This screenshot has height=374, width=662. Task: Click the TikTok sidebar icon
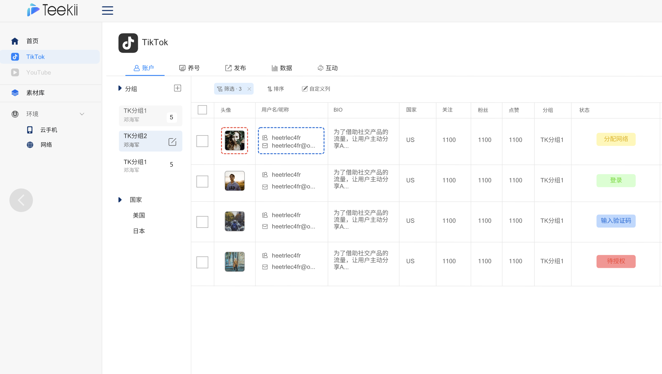pyautogui.click(x=15, y=57)
